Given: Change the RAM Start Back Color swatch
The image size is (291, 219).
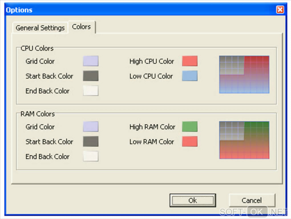Looking at the screenshot, I should pyautogui.click(x=90, y=141).
